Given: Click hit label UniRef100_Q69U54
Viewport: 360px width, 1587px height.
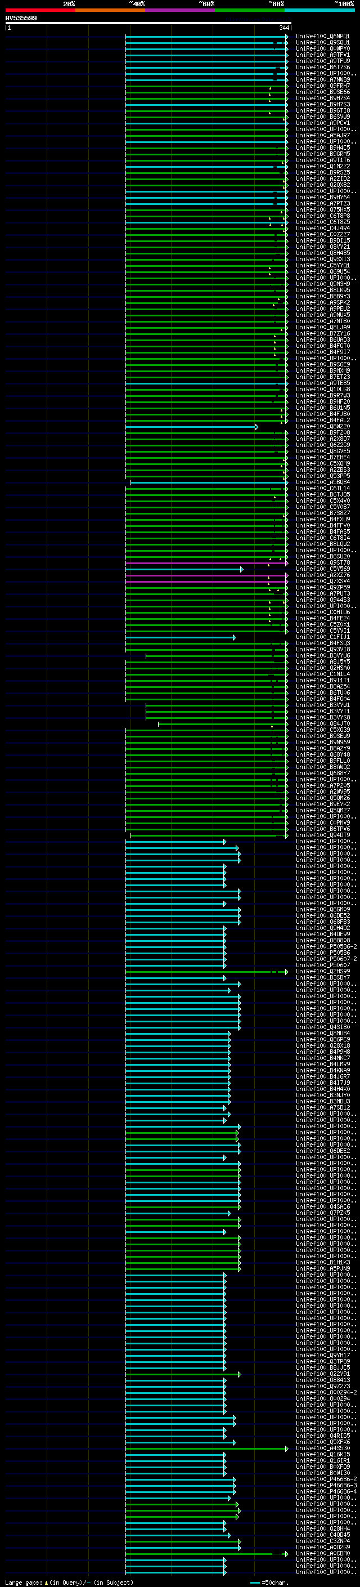Looking at the screenshot, I should coord(322,271).
